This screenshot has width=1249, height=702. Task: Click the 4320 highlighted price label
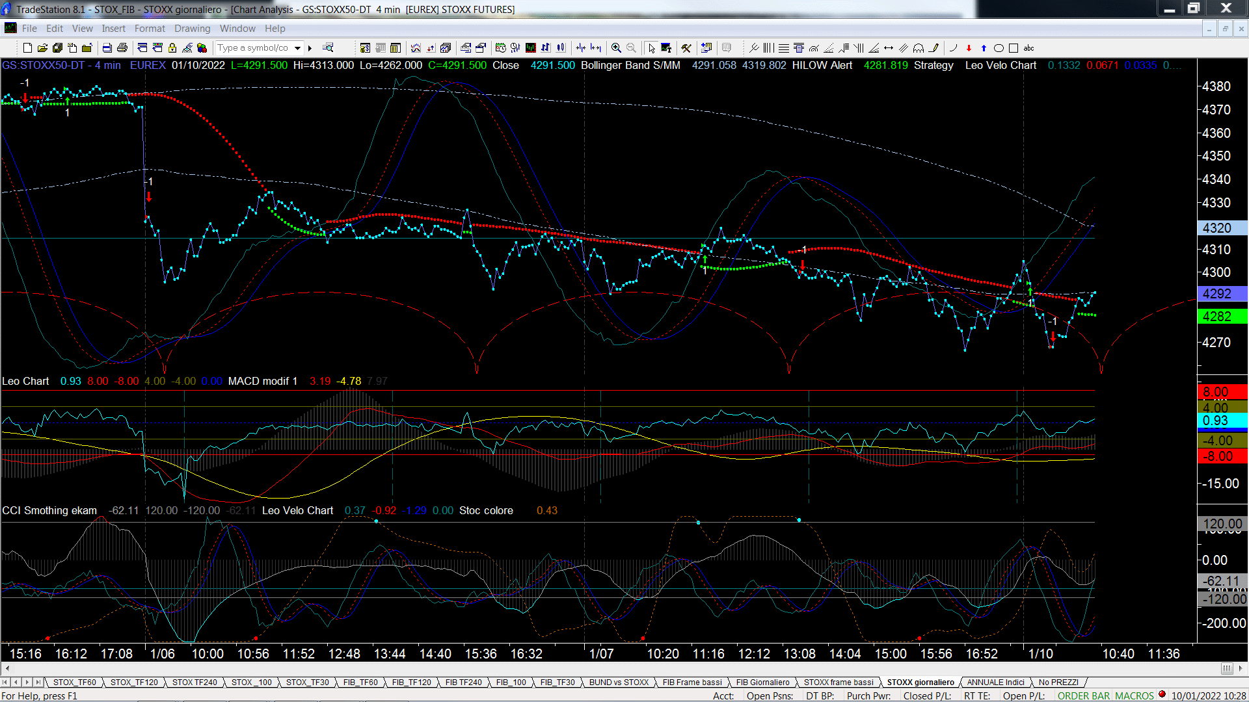(x=1222, y=228)
